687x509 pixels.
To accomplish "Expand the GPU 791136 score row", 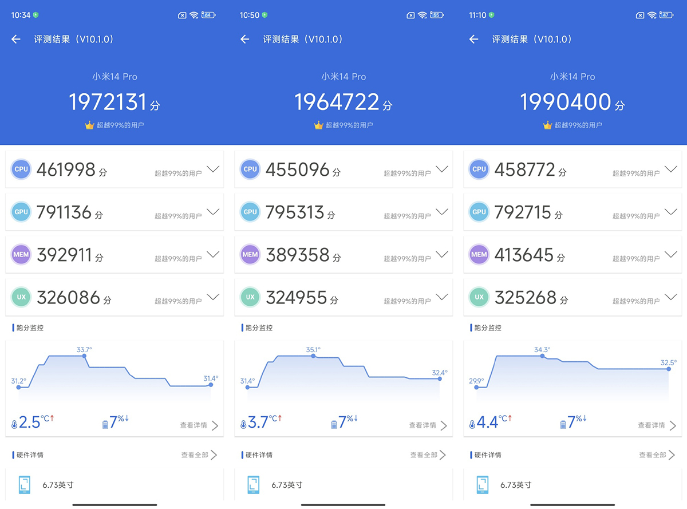I will [x=213, y=211].
